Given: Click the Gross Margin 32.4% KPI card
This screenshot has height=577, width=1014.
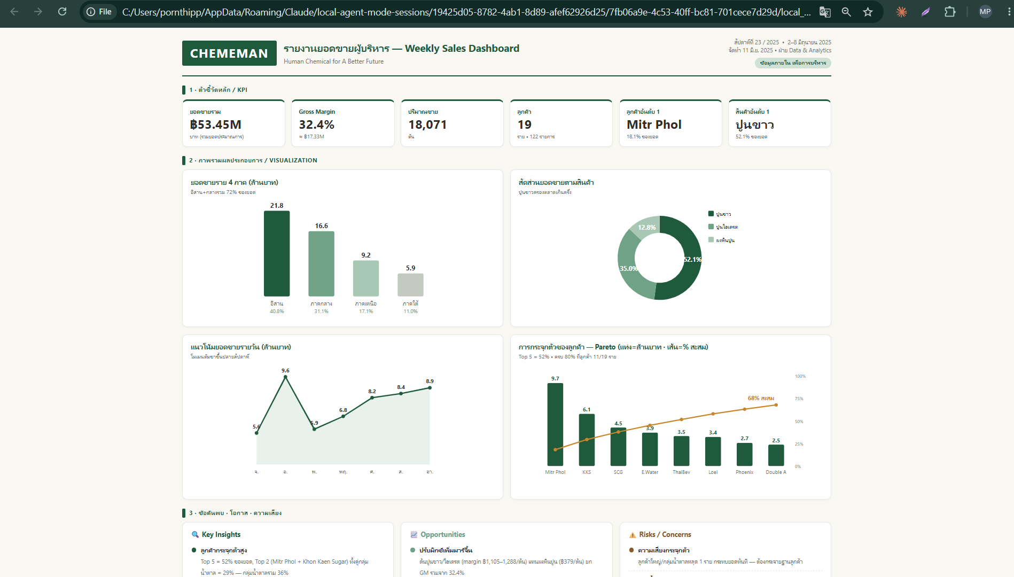Looking at the screenshot, I should coord(343,123).
